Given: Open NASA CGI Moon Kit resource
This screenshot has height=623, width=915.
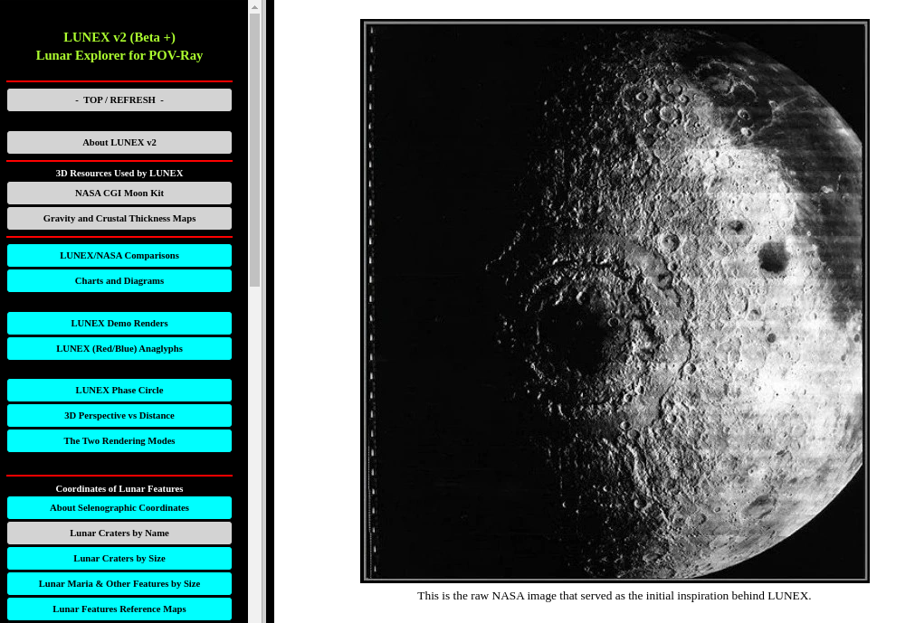Looking at the screenshot, I should click(119, 193).
